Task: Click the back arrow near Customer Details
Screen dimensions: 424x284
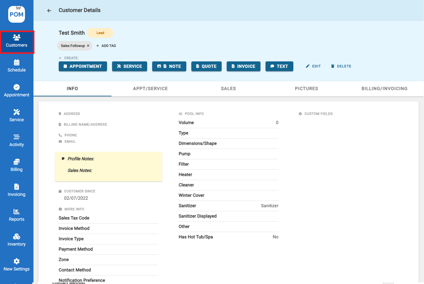Action: (x=49, y=11)
